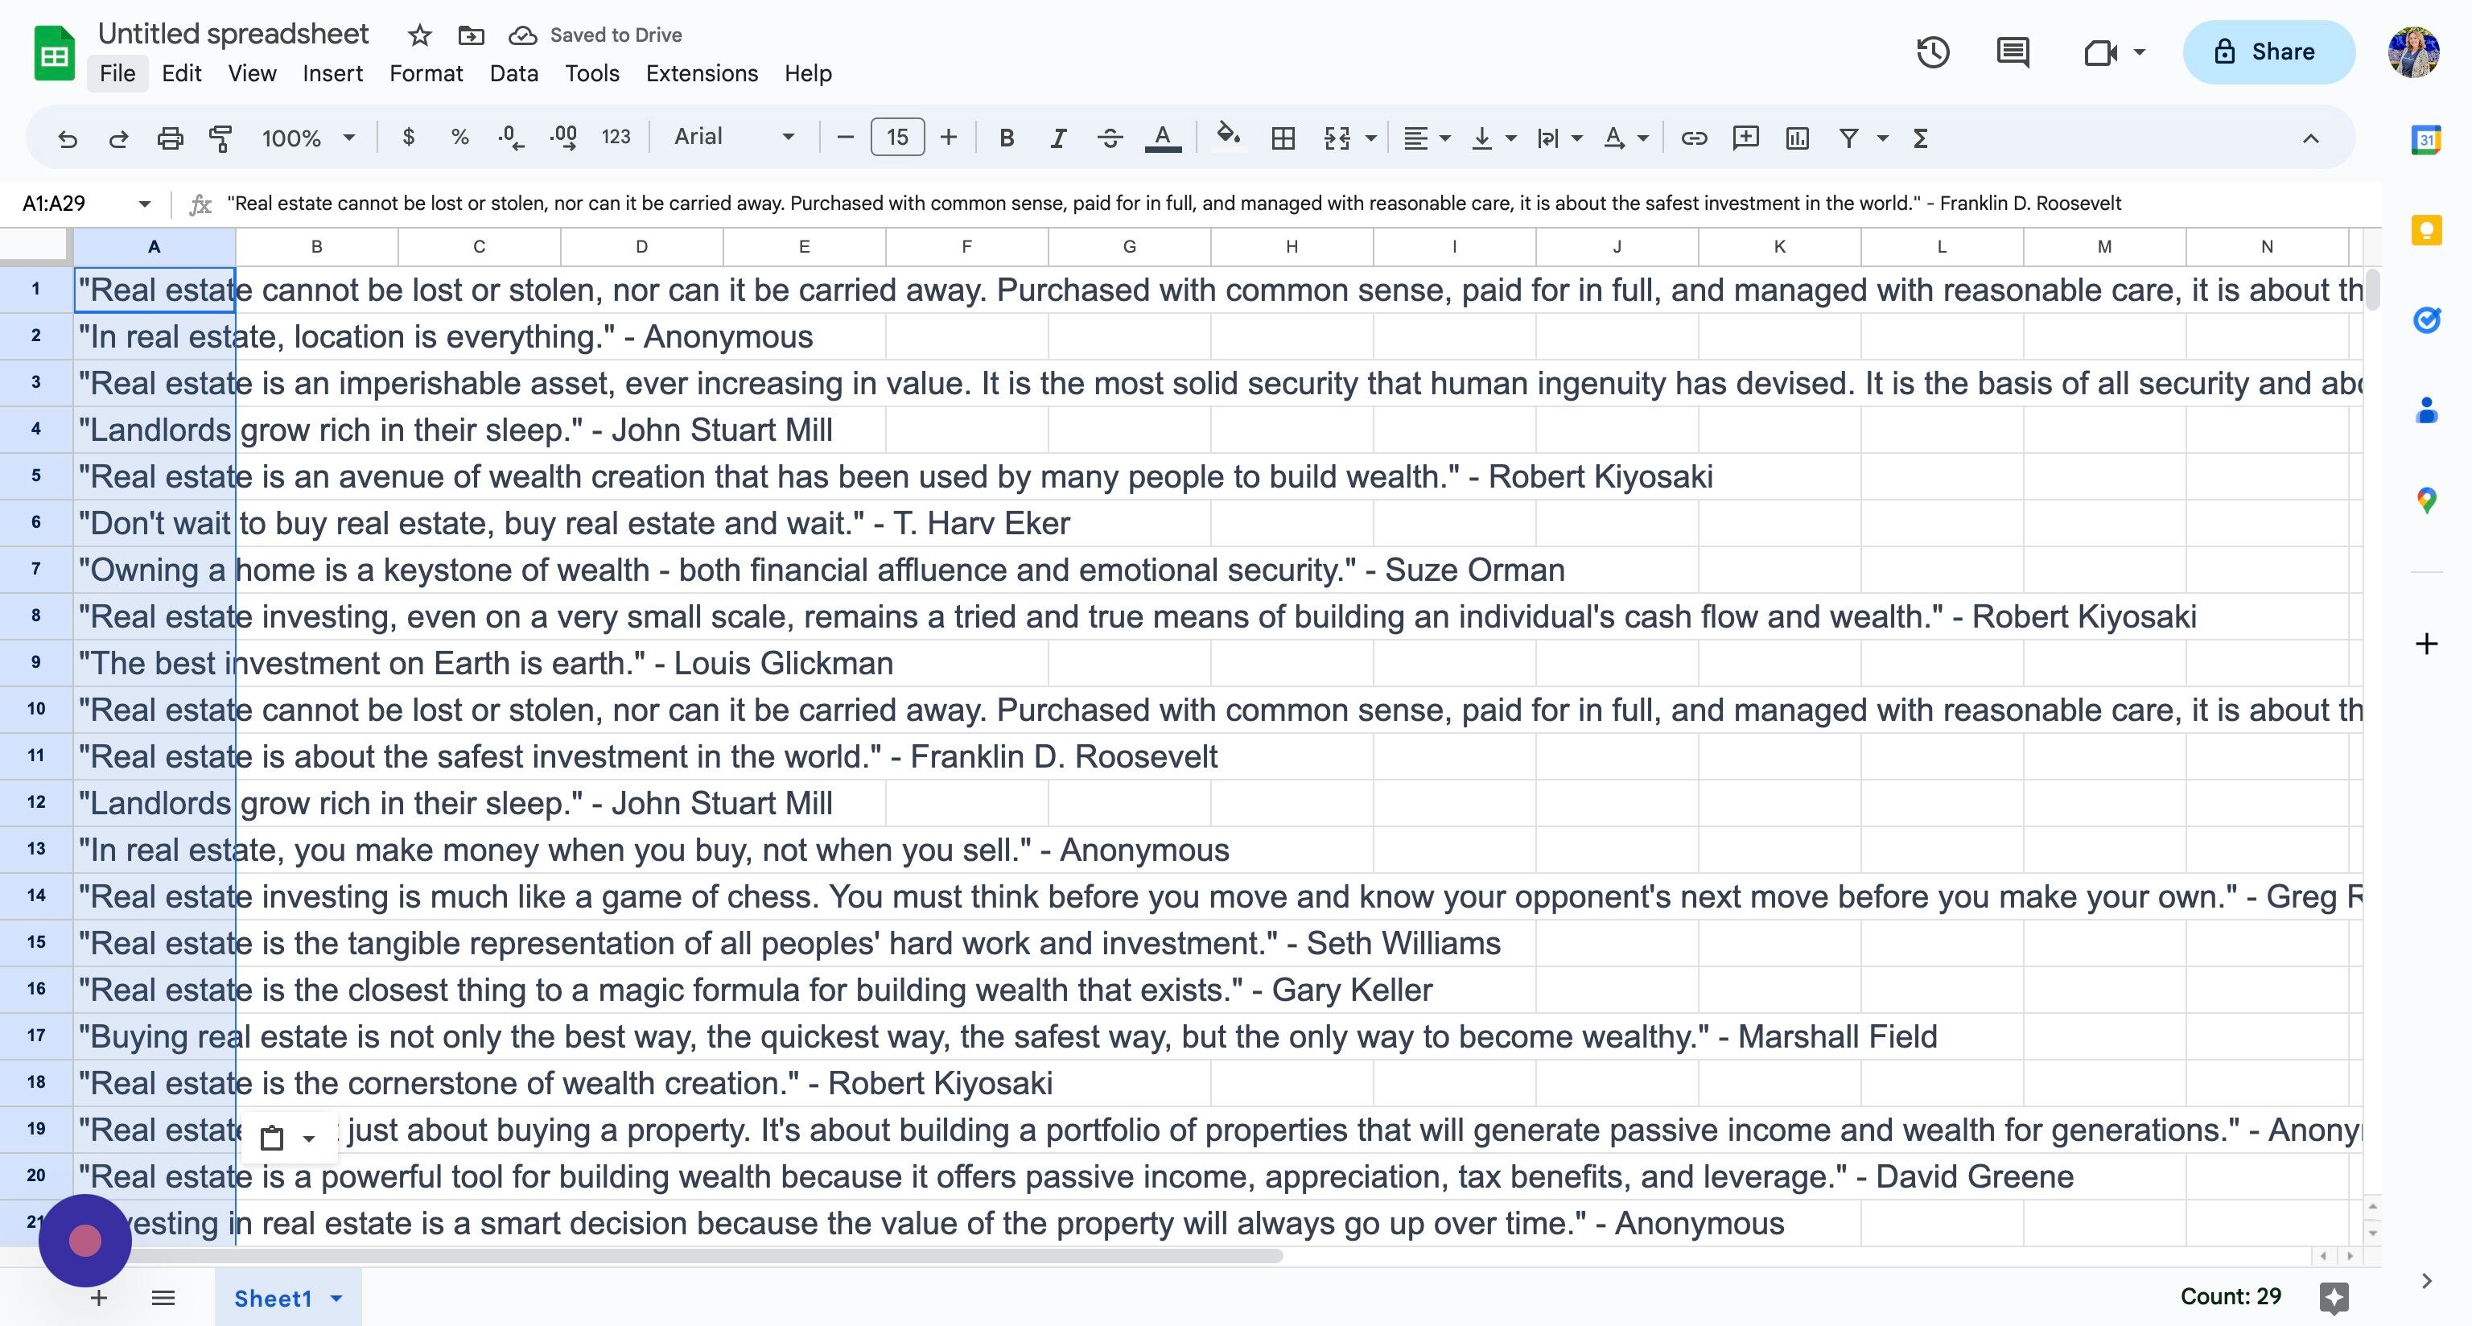Image resolution: width=2472 pixels, height=1326 pixels.
Task: Hide the menus with collapse chevron
Action: (2311, 138)
